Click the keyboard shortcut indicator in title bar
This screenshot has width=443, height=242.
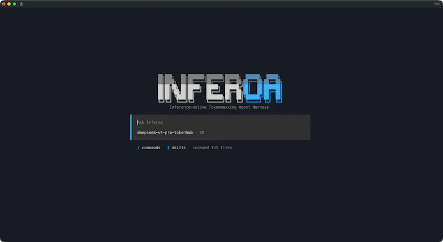tap(436, 4)
